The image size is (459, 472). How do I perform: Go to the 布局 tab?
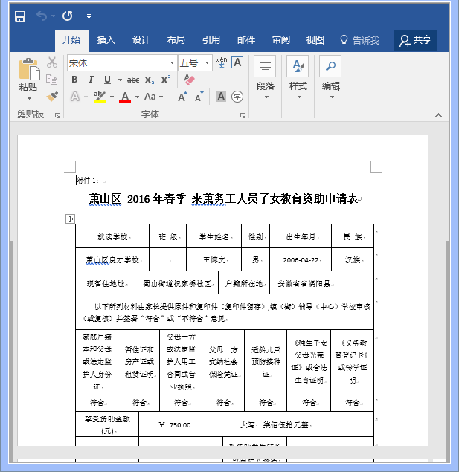tap(176, 40)
